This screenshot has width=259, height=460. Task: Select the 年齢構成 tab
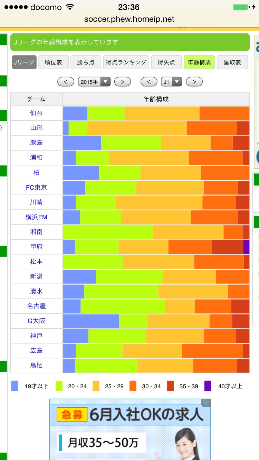coord(199,62)
